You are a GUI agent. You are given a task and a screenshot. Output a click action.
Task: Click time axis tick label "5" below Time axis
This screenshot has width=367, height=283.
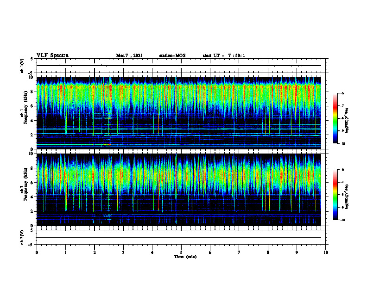(181, 252)
